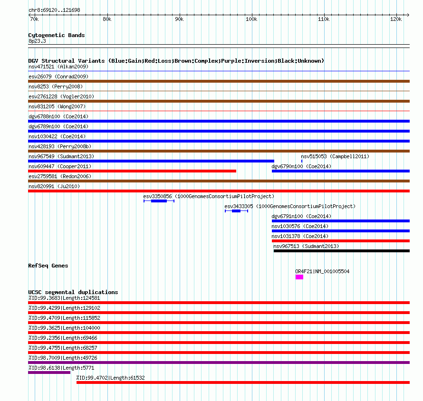Image resolution: width=423 pixels, height=401 pixels.
Task: Select duplication %ID:99.2356|Length:69466
Action: coord(219,343)
